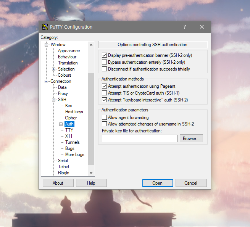
Task: Click Browse for private key file
Action: (191, 138)
